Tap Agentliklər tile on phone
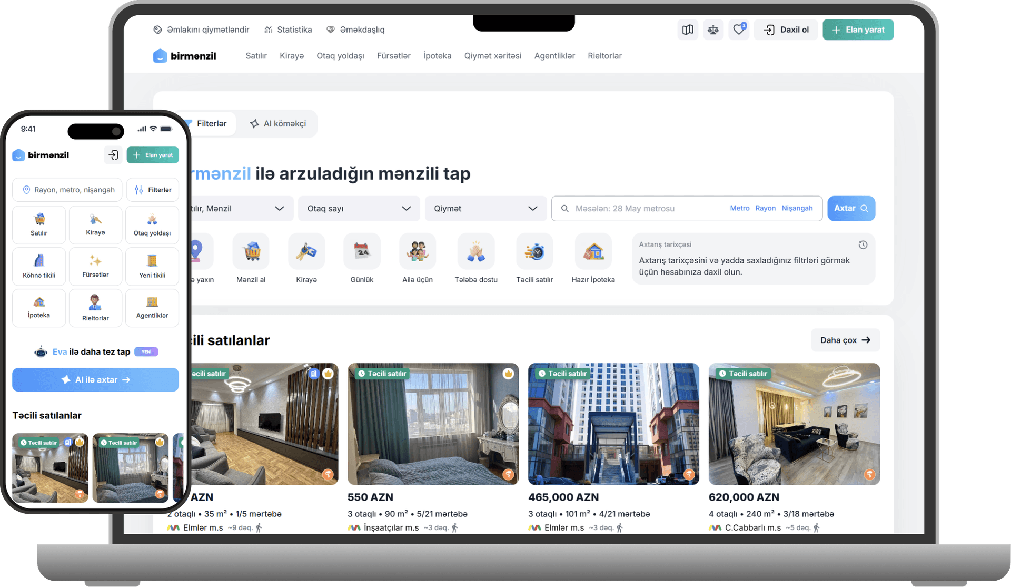 pyautogui.click(x=152, y=308)
